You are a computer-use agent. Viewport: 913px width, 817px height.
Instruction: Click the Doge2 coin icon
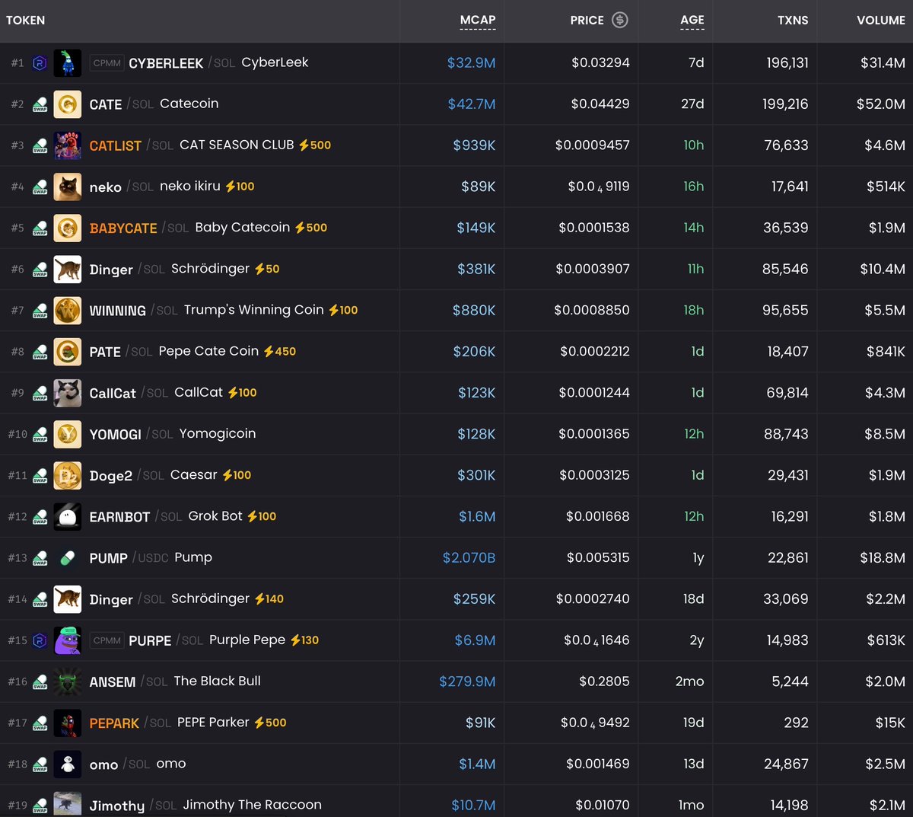point(68,474)
